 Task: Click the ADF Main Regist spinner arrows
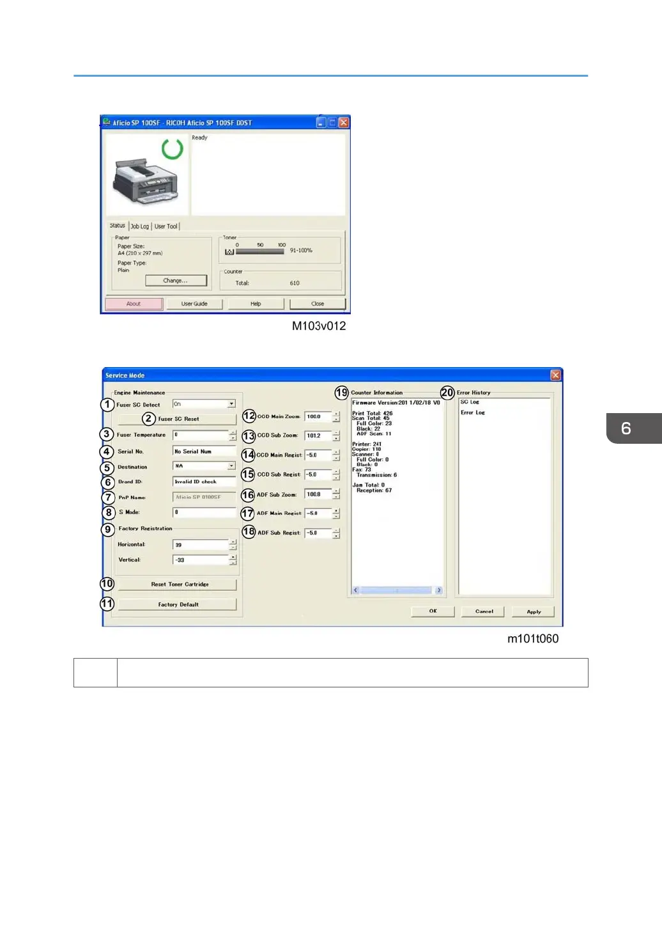(336, 513)
